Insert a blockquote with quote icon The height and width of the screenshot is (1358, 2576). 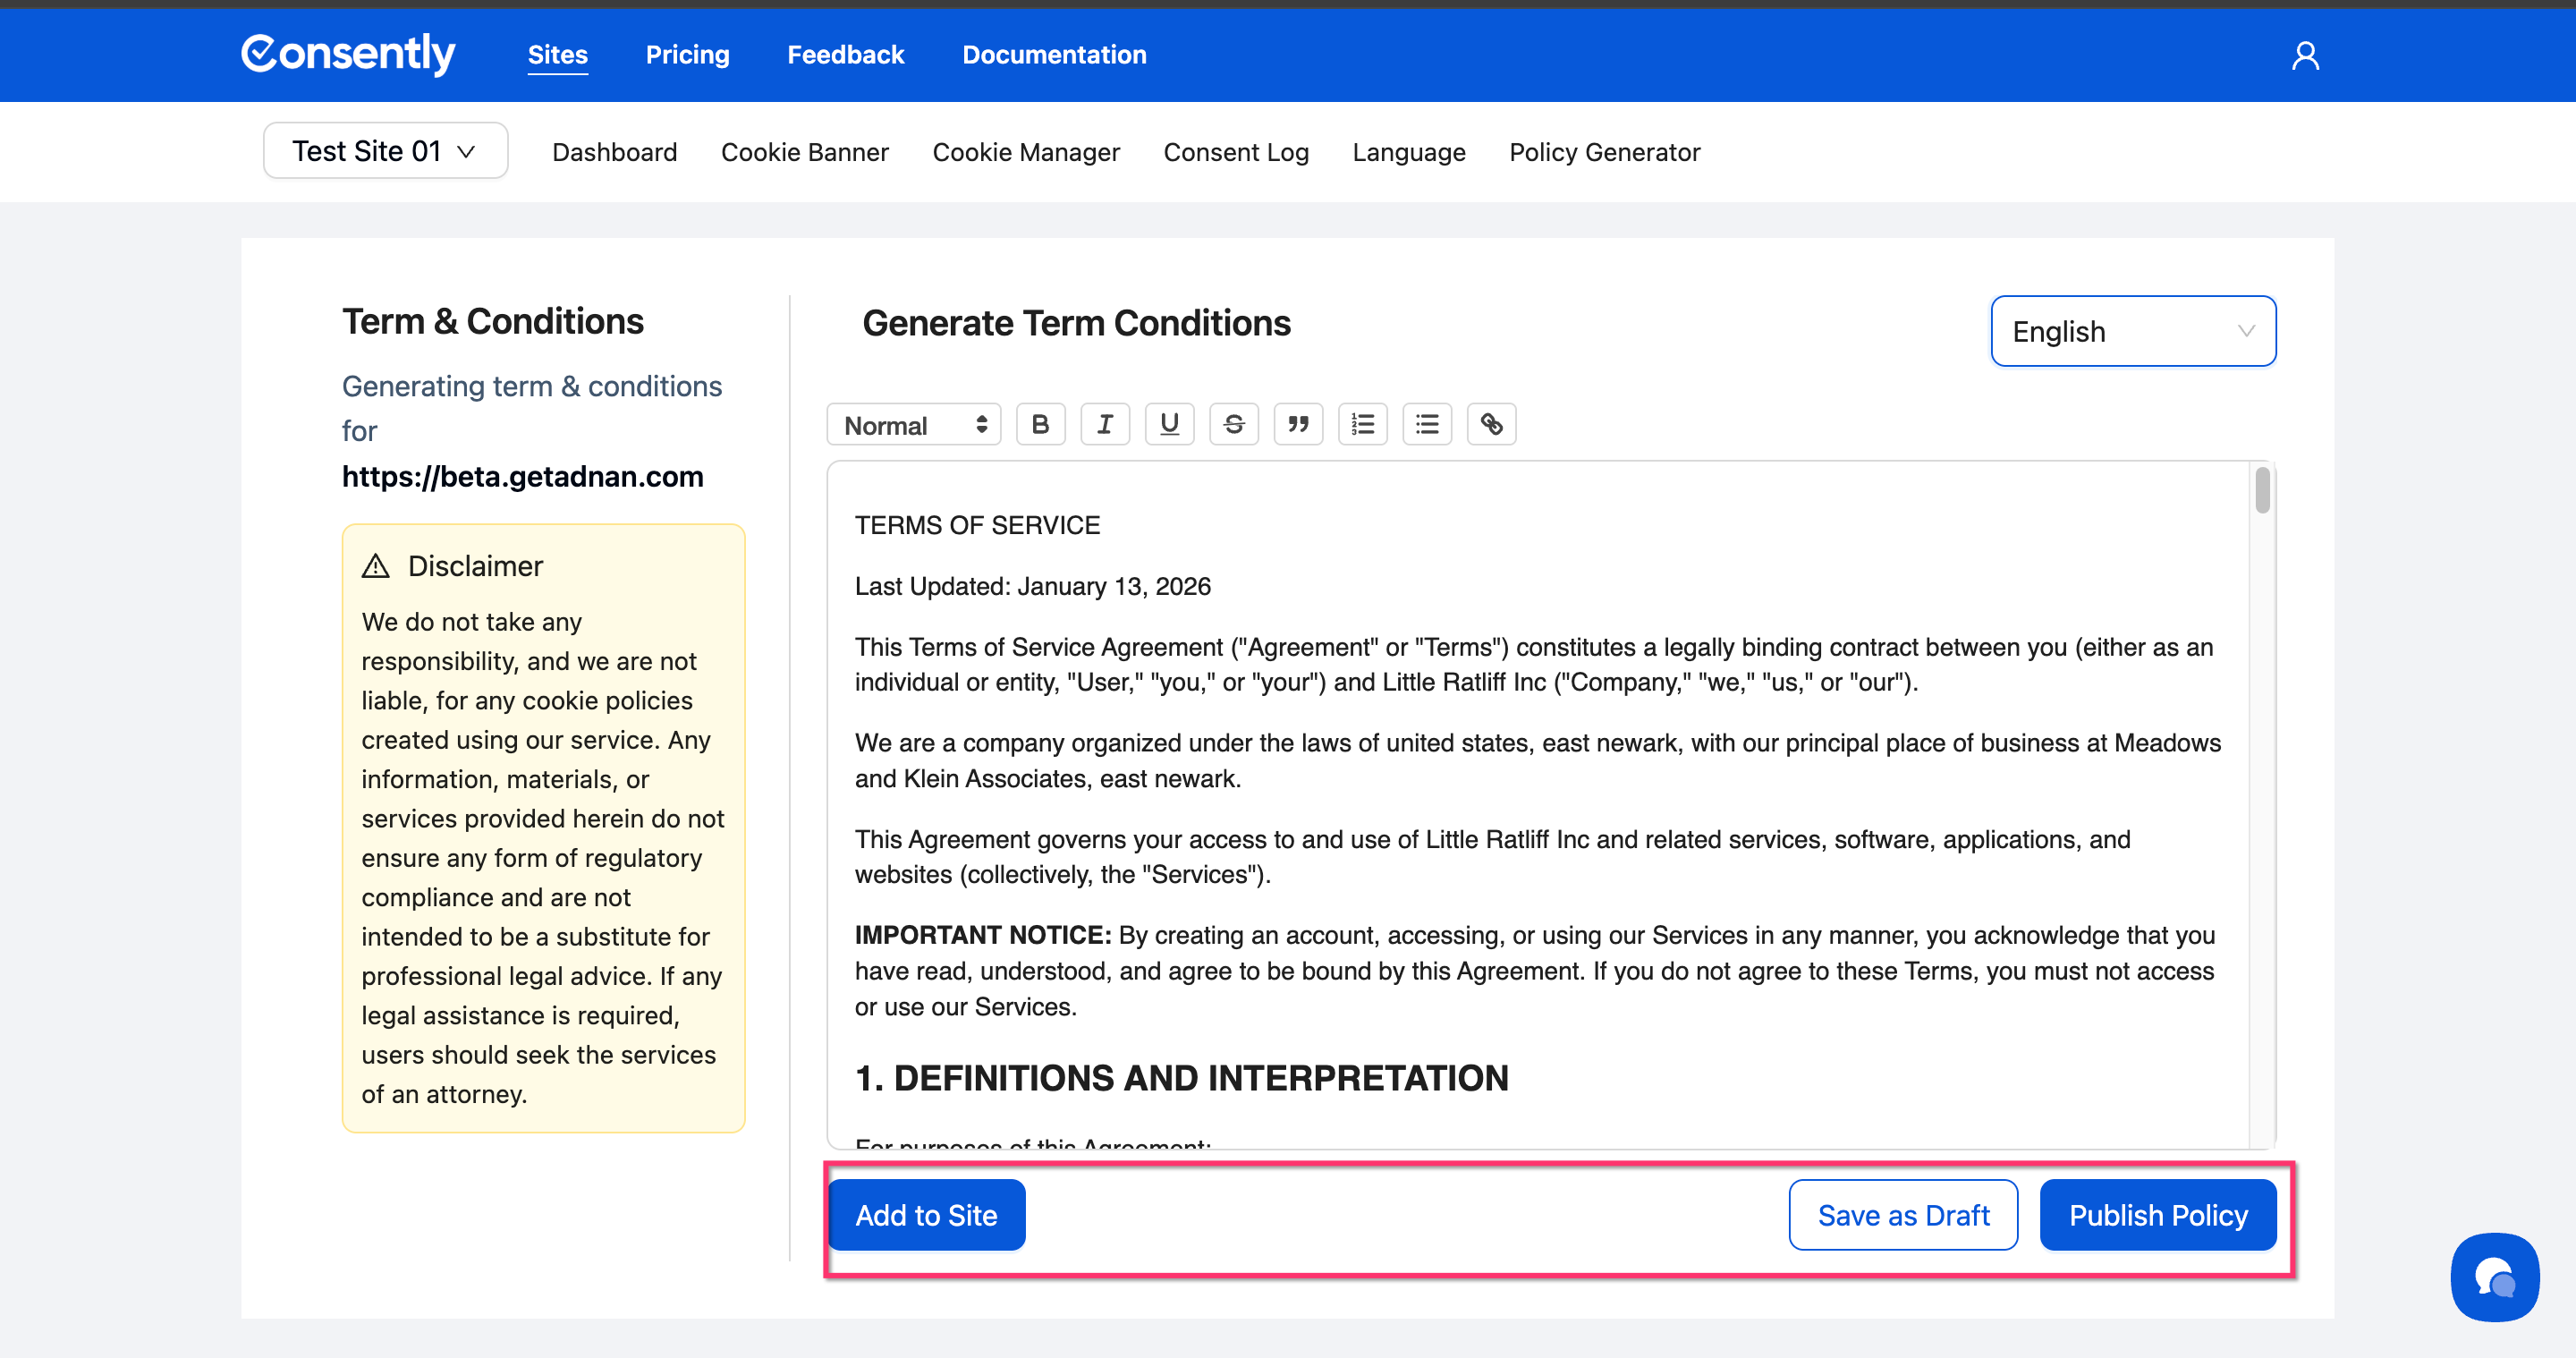coord(1298,424)
